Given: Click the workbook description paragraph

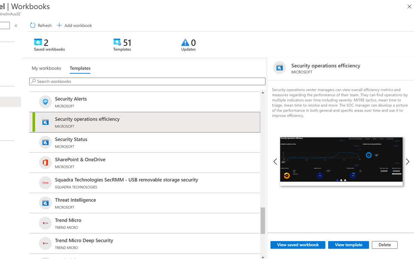Looking at the screenshot, I should coord(340,102).
